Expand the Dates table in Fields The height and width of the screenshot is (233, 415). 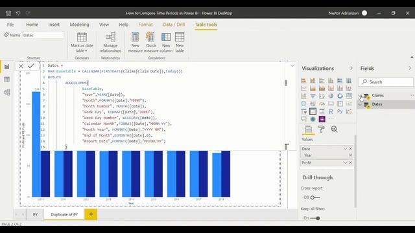[360, 105]
